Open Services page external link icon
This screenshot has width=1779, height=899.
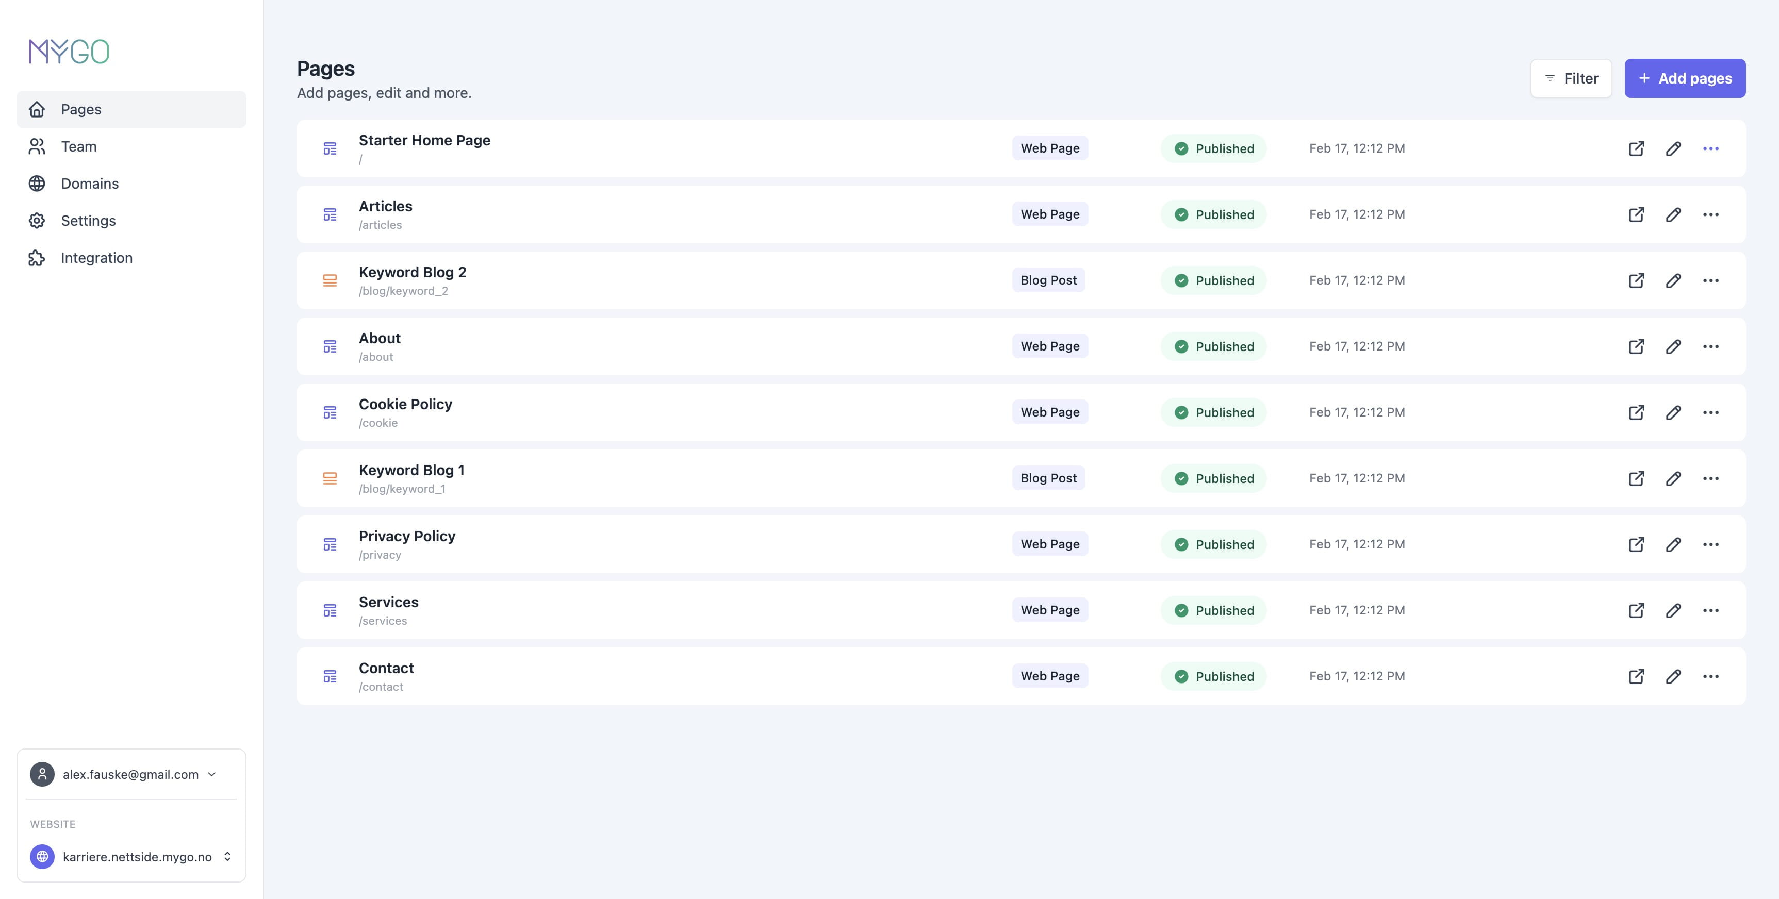(1636, 610)
